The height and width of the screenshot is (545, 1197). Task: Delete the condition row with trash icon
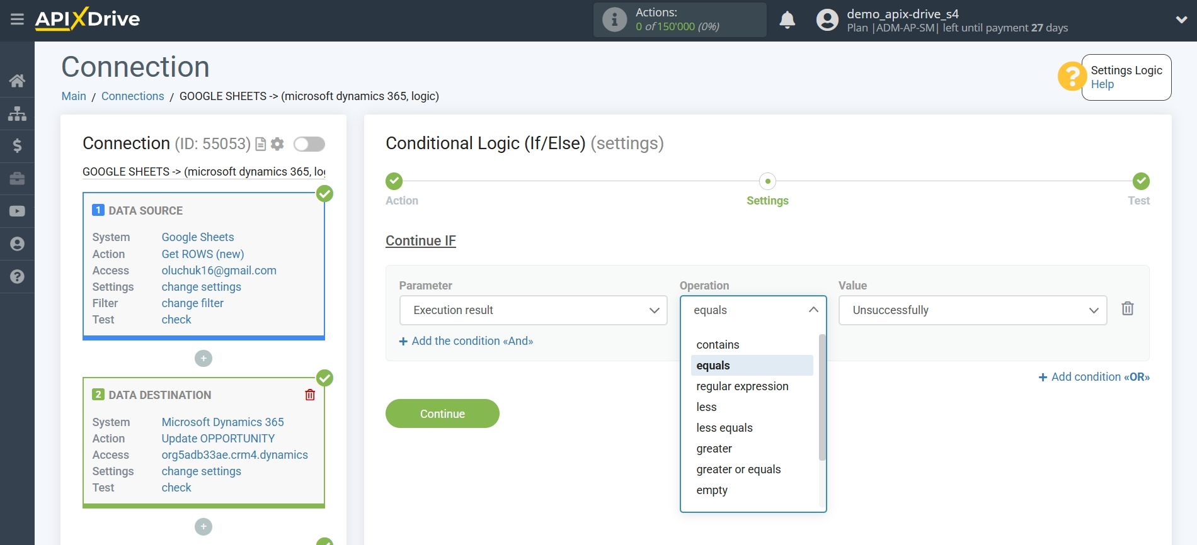[1128, 308]
